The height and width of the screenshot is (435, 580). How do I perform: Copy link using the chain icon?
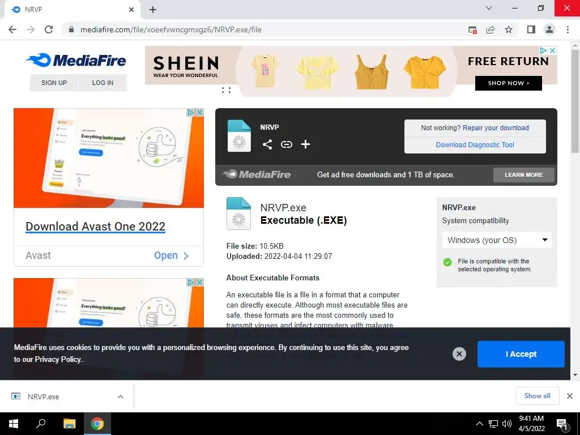pyautogui.click(x=286, y=144)
